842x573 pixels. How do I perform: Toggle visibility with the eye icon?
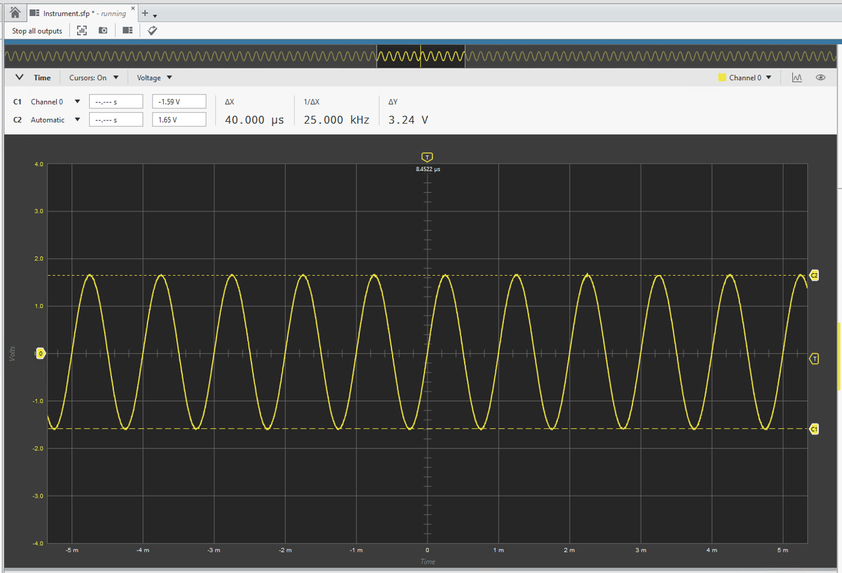pos(821,78)
